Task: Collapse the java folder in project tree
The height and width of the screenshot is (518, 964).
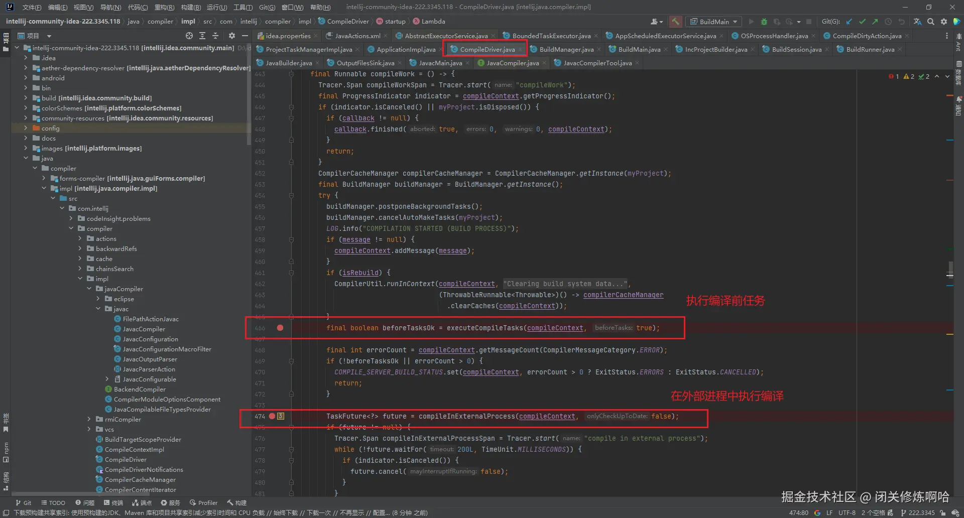Action: 26,158
